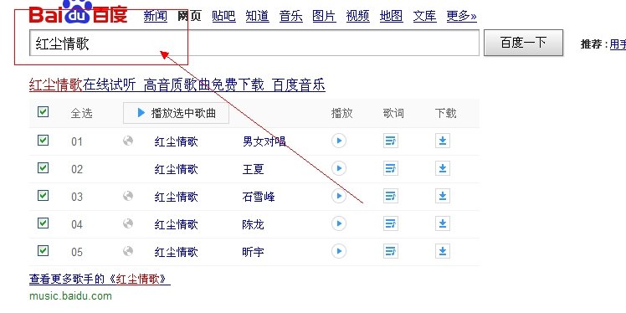Open lyrics for song 04 陈龙
Image resolution: width=626 pixels, height=313 pixels.
pyautogui.click(x=391, y=223)
